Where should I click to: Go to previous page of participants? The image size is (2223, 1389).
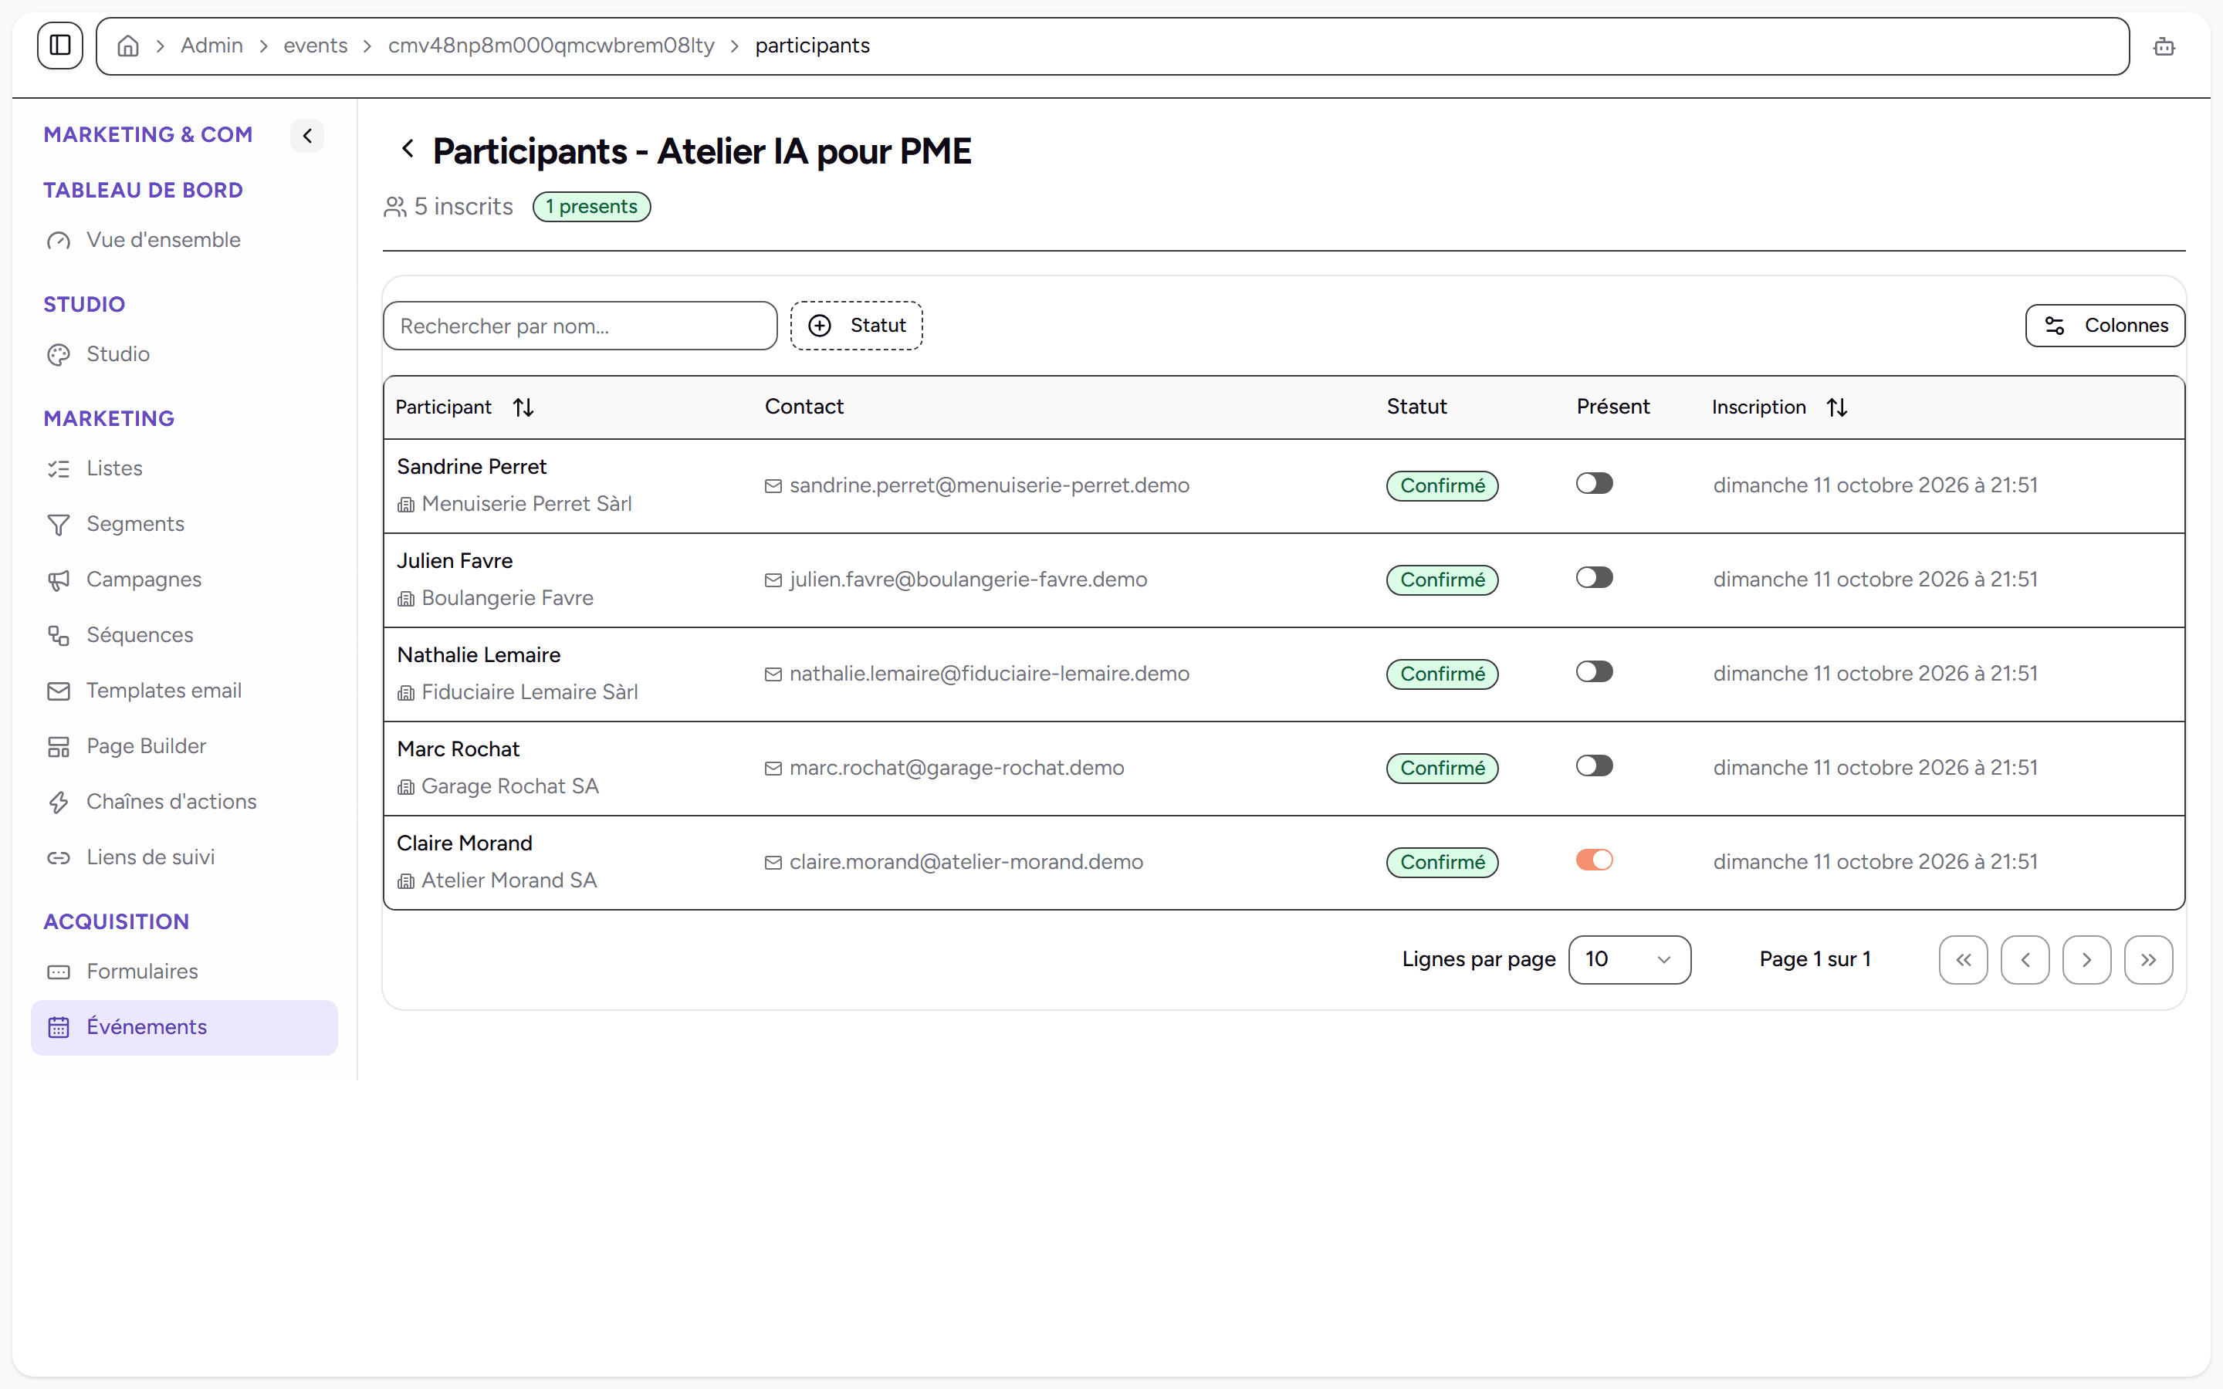(2025, 960)
